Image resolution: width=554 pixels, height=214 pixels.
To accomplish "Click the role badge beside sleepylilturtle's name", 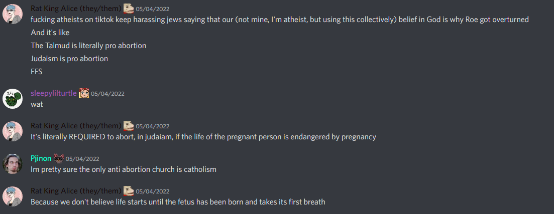I will pos(84,93).
